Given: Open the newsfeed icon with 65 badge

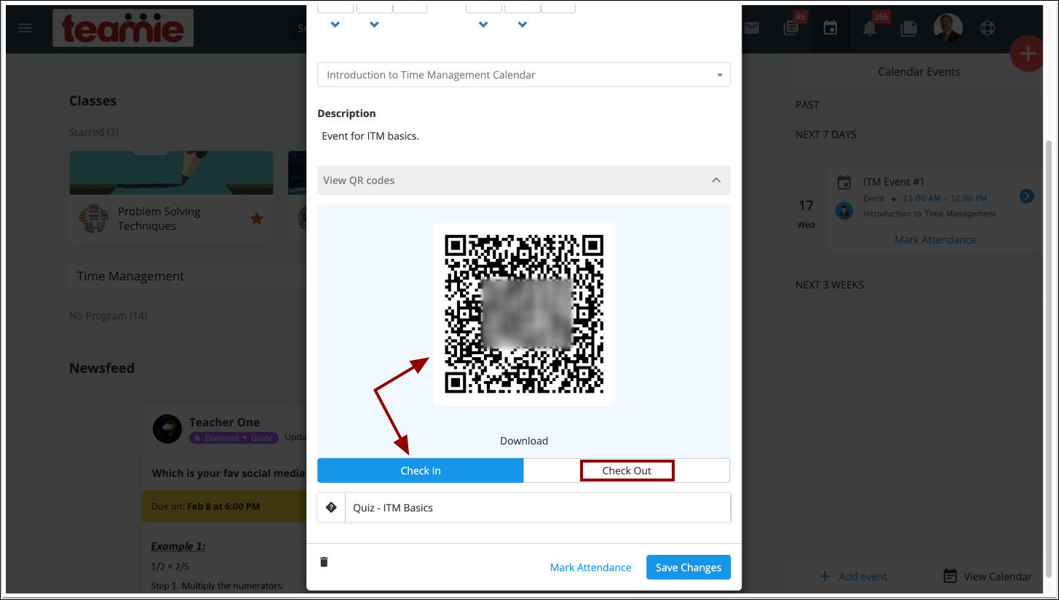Looking at the screenshot, I should [x=791, y=28].
